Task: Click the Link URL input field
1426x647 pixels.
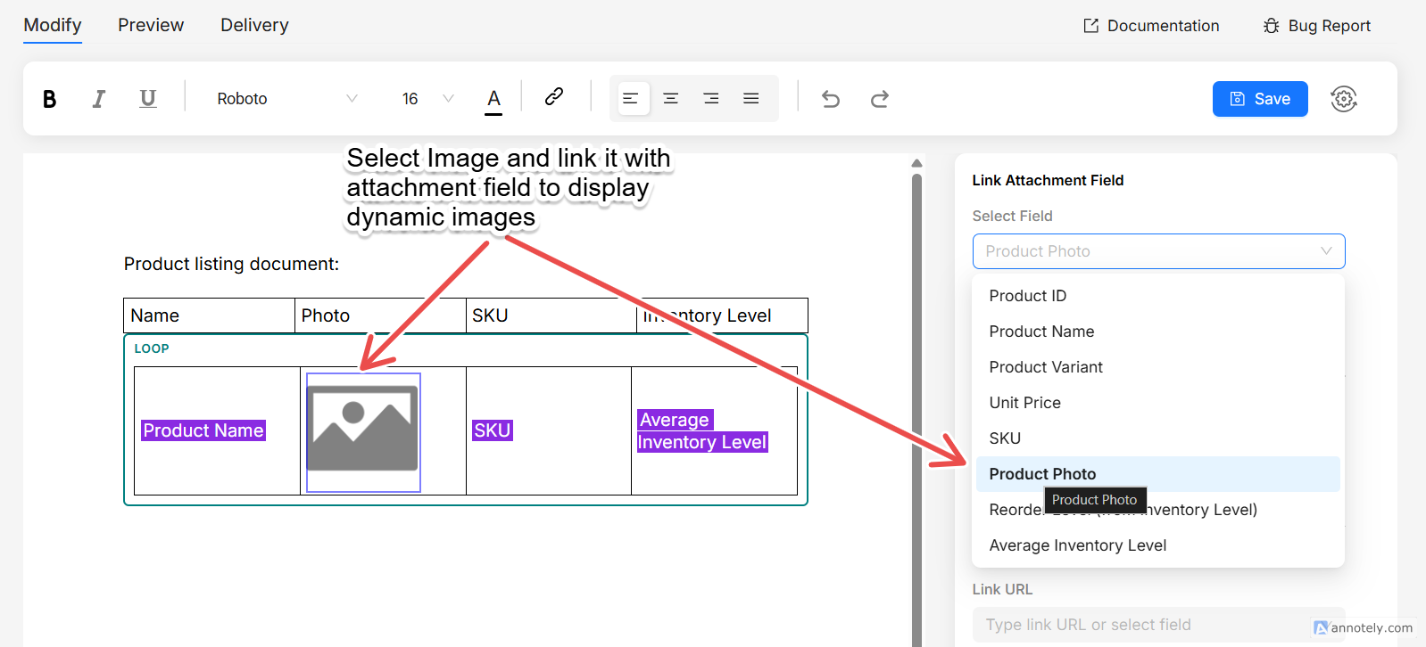Action: coord(1158,625)
